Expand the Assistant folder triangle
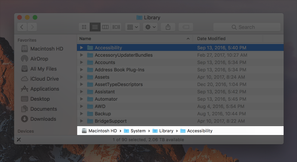 (82, 92)
